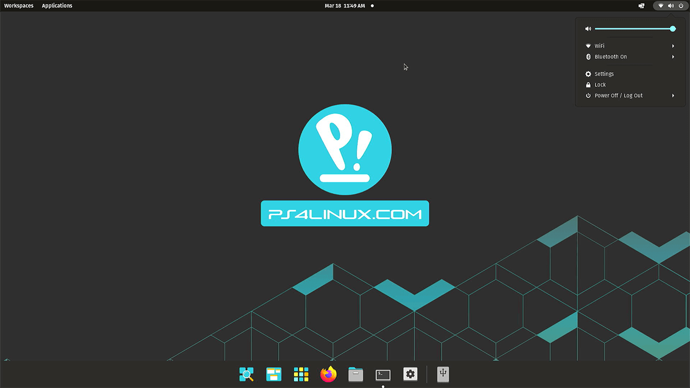Click Lock in the system menu
The image size is (690, 388).
(600, 85)
